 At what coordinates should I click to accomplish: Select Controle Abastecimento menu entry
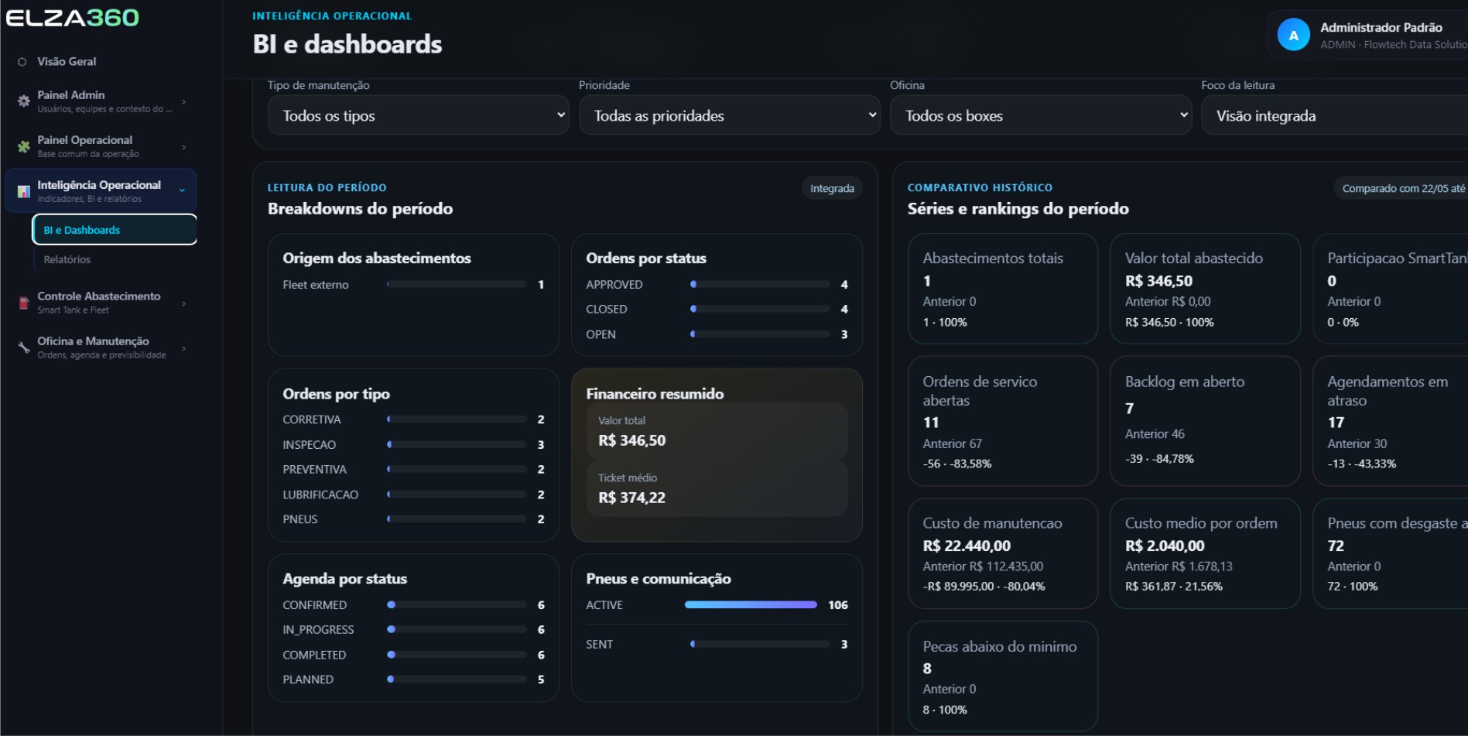(101, 303)
